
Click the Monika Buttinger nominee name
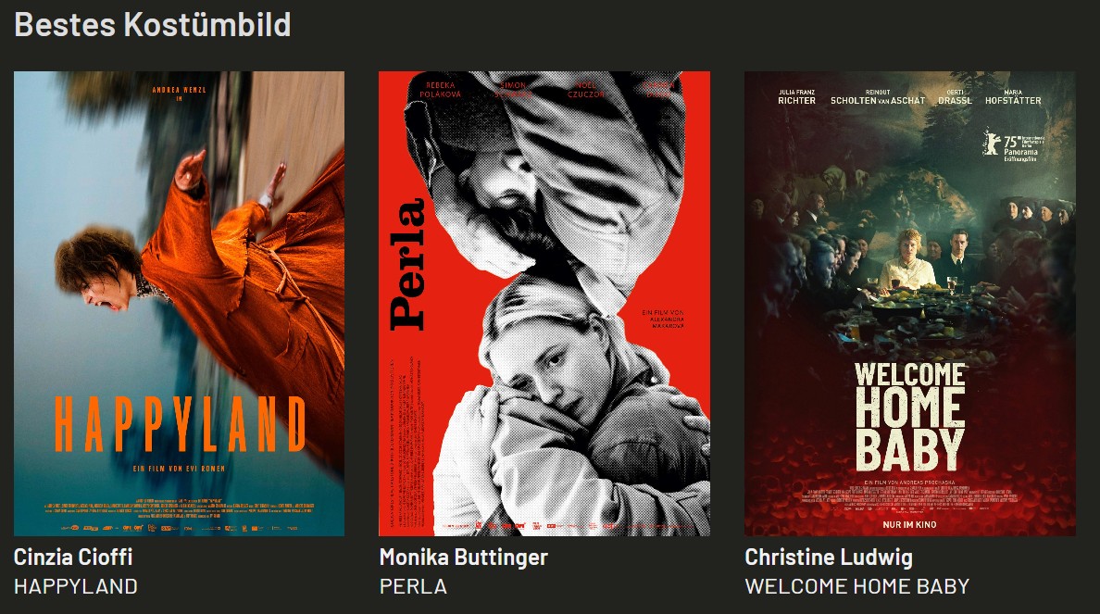(463, 558)
